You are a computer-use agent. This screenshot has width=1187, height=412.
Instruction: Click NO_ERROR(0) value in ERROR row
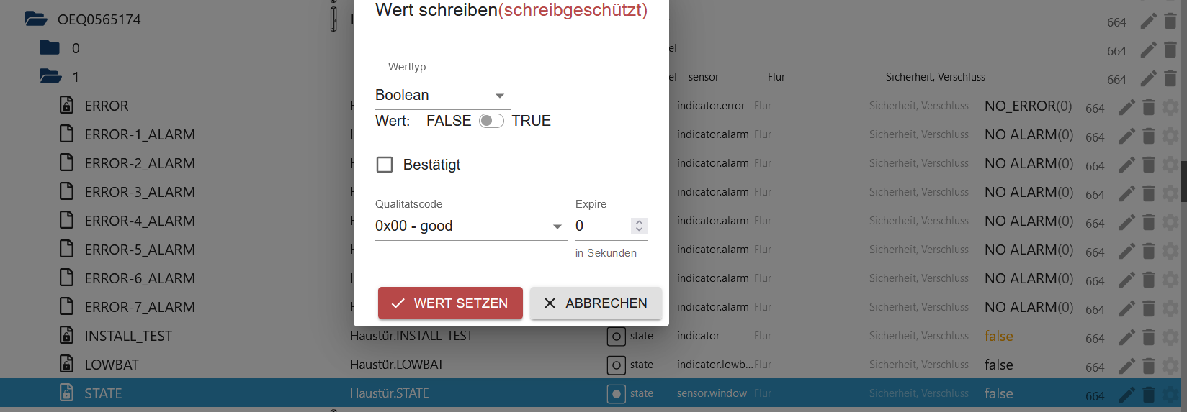(1028, 106)
